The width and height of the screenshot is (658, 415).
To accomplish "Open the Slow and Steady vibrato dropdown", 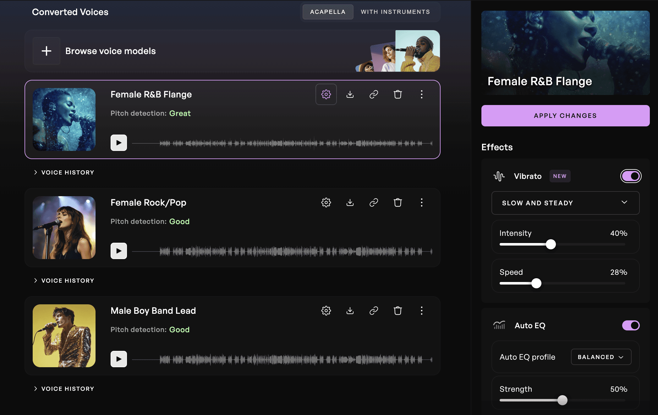I will pyautogui.click(x=565, y=203).
